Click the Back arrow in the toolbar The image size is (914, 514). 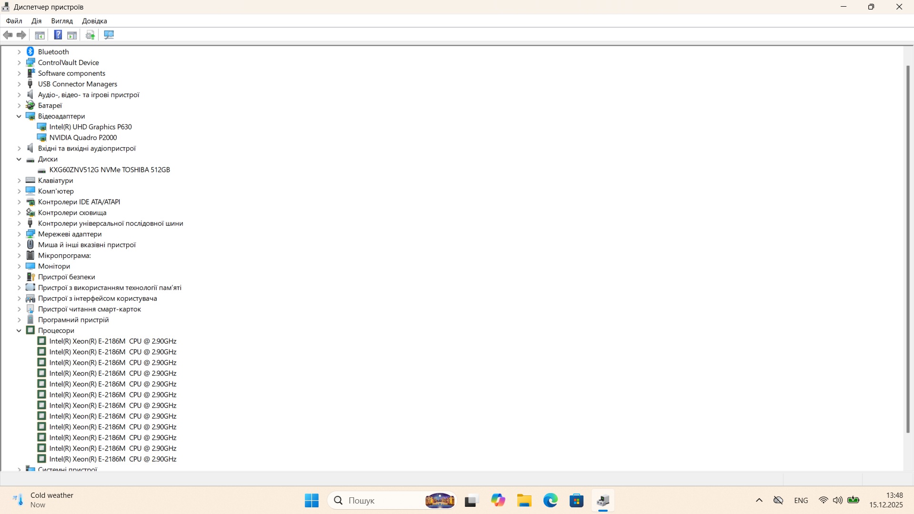tap(8, 35)
